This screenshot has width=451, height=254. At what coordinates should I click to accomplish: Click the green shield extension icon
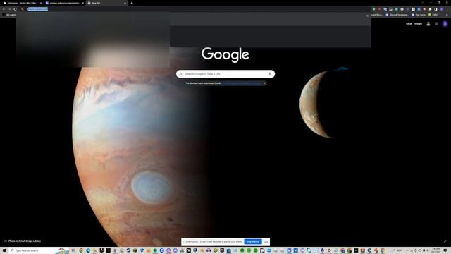373,9
